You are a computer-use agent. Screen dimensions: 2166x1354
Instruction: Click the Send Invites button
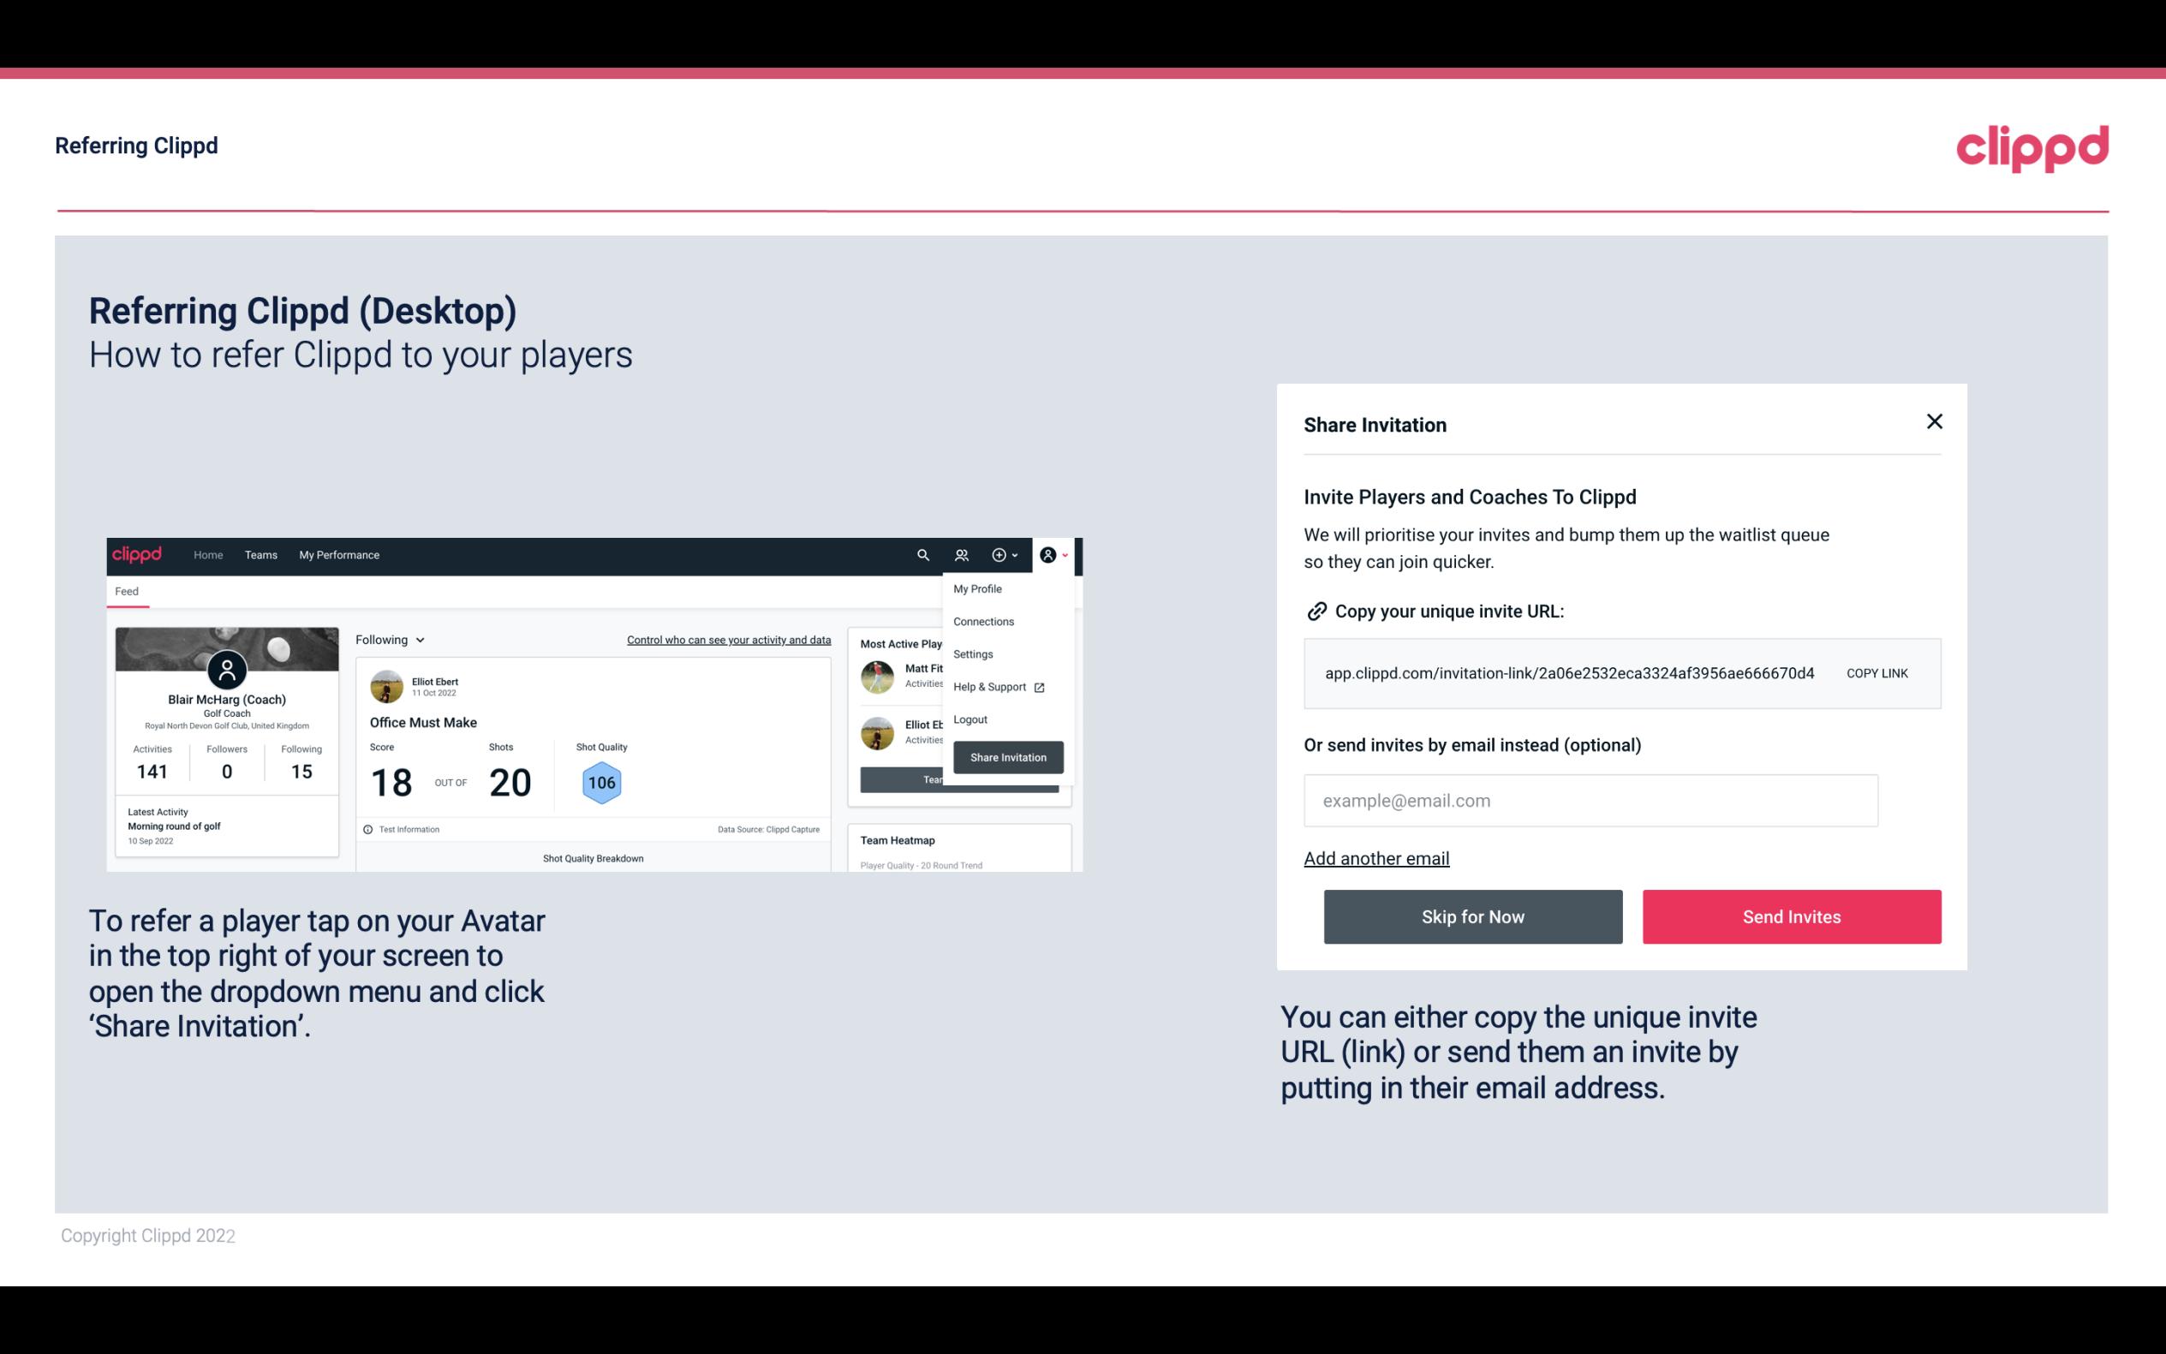1790,917
